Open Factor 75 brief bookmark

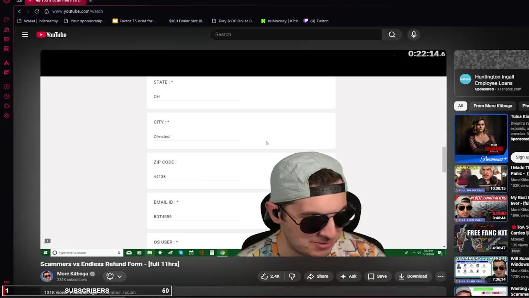click(x=134, y=21)
